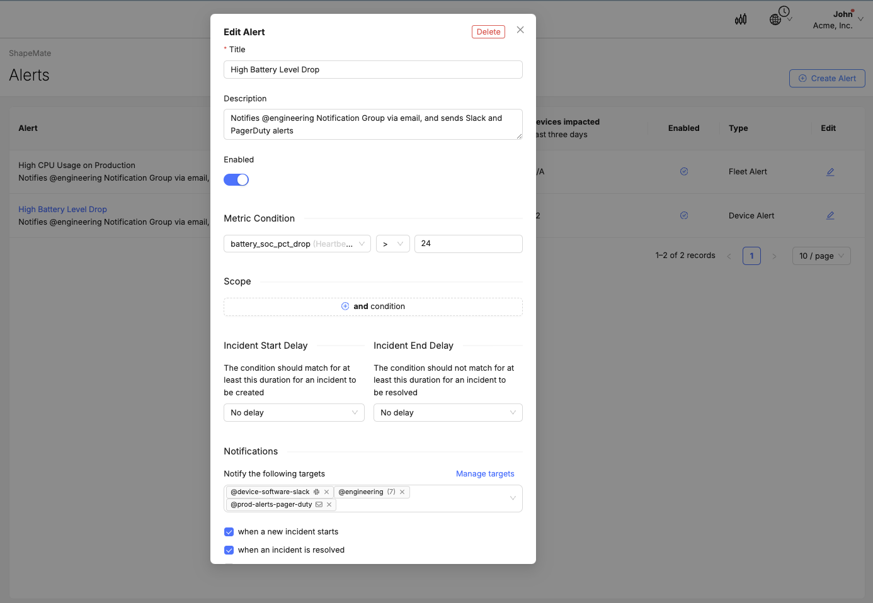Click the 'Device Alert' type cell
This screenshot has width=873, height=603.
coord(751,216)
